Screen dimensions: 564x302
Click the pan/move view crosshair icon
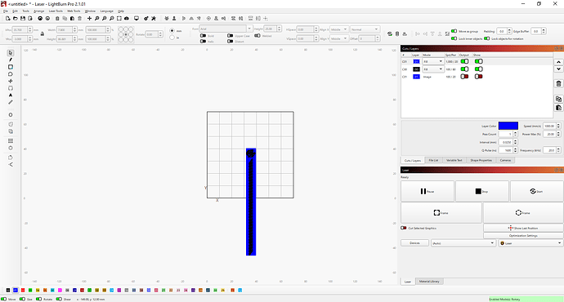(89, 18)
